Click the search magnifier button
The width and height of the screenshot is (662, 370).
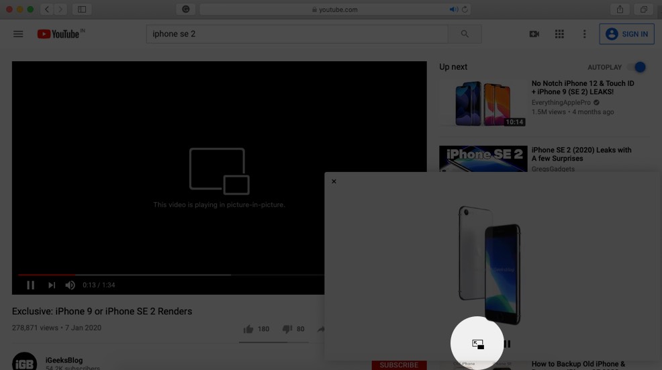465,34
